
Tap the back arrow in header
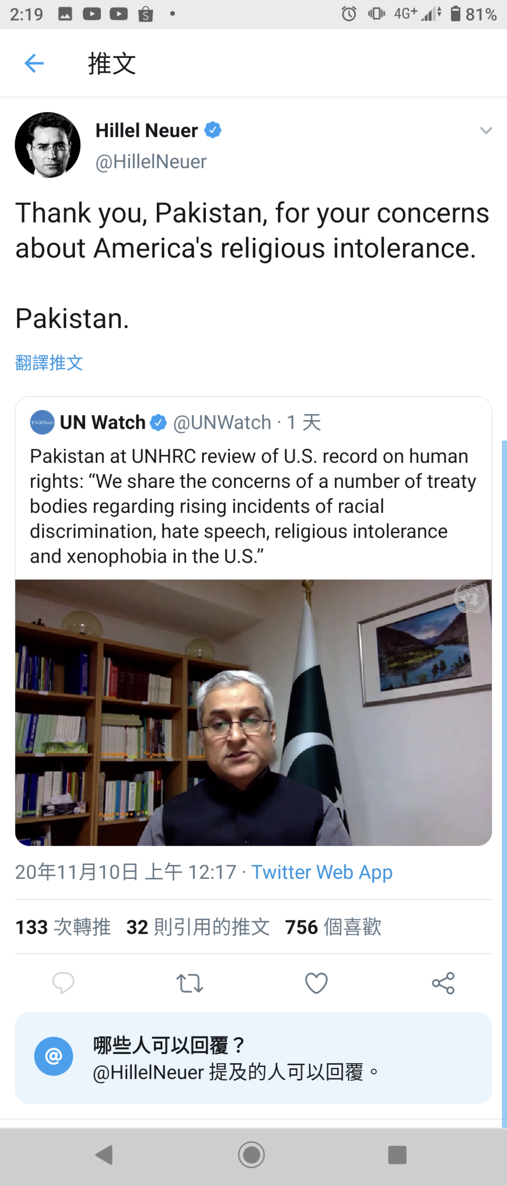pyautogui.click(x=34, y=63)
